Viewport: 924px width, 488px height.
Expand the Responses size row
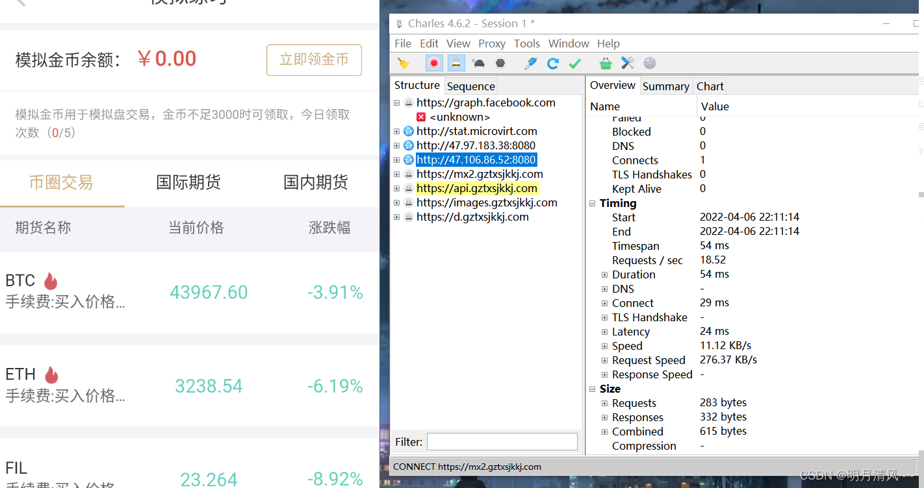coord(605,417)
